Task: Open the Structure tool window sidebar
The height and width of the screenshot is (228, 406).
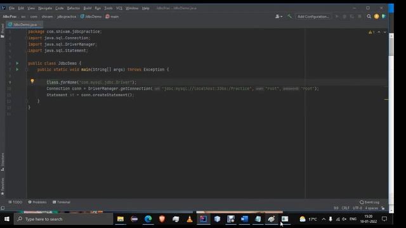Action: tap(3, 162)
